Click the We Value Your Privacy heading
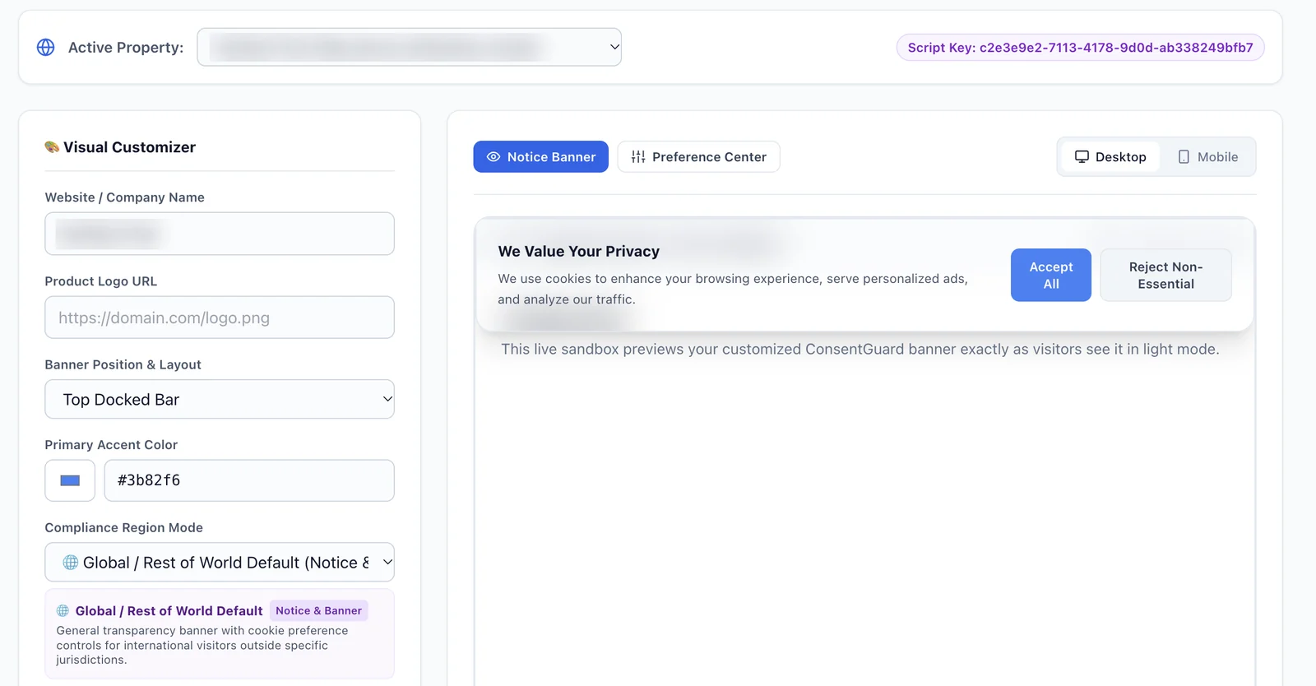 579,252
